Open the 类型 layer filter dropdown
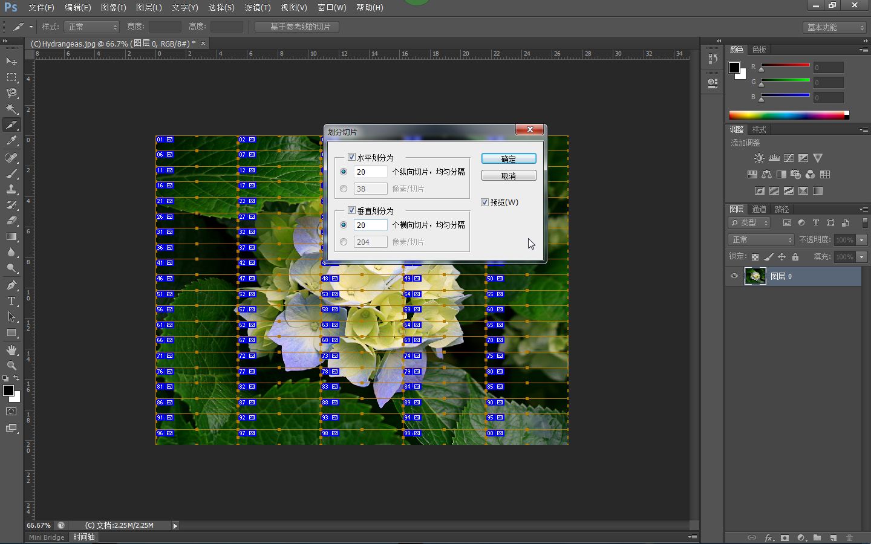 tap(749, 222)
